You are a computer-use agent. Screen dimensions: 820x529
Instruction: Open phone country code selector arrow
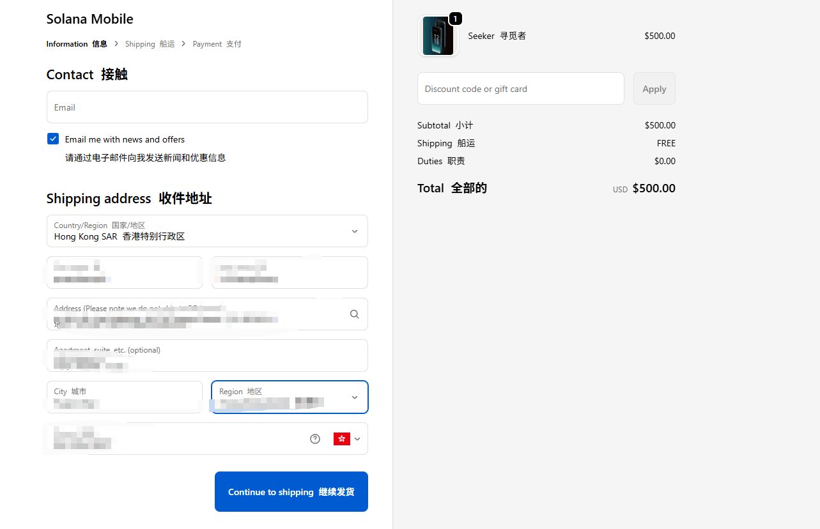pos(357,439)
